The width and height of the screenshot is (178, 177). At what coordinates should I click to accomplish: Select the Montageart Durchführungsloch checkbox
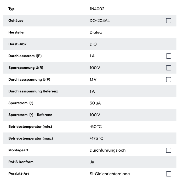pyautogui.click(x=169, y=150)
